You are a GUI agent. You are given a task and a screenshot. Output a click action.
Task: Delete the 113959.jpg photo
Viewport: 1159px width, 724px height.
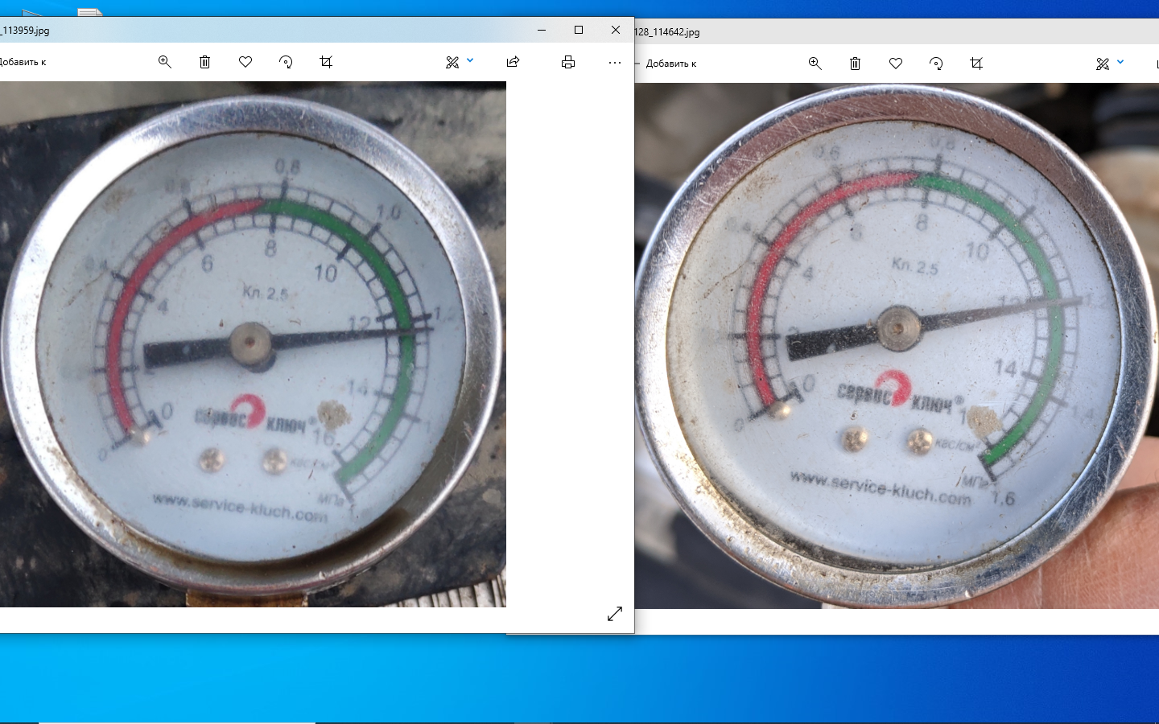[205, 62]
